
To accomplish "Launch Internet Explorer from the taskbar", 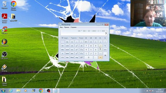I will pos(11,91).
